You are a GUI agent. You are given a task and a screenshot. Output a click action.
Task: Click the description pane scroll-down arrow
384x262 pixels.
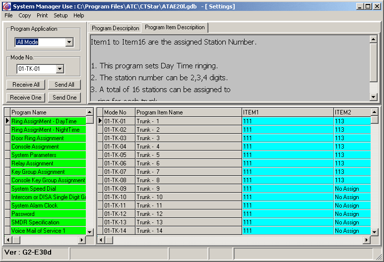[373, 97]
